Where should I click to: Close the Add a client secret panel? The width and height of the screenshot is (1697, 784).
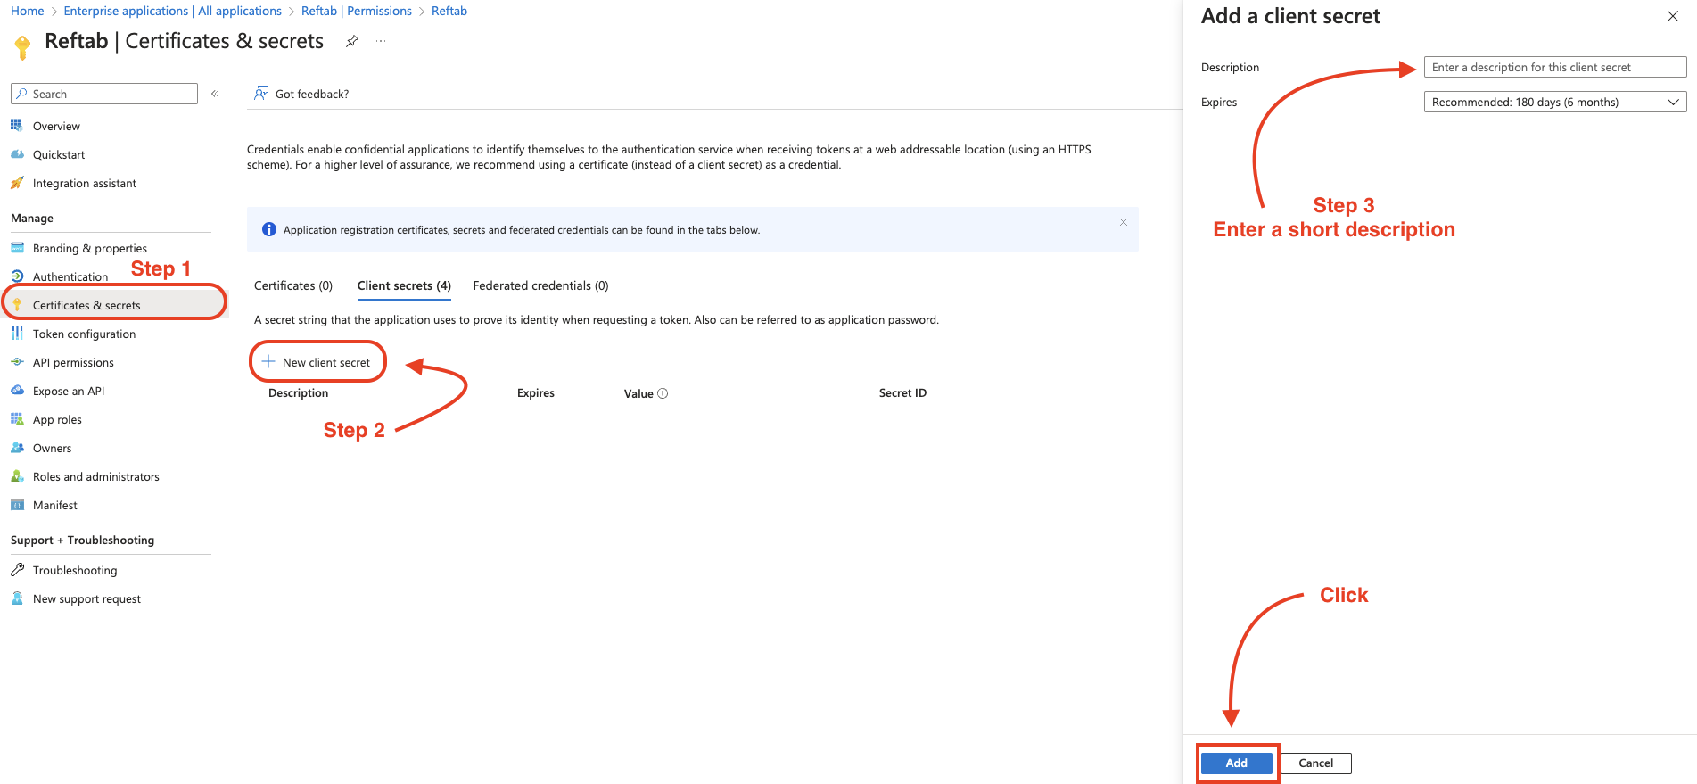point(1673,16)
